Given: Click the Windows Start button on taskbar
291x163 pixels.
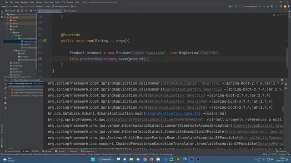Looking at the screenshot, I should click(x=93, y=159).
